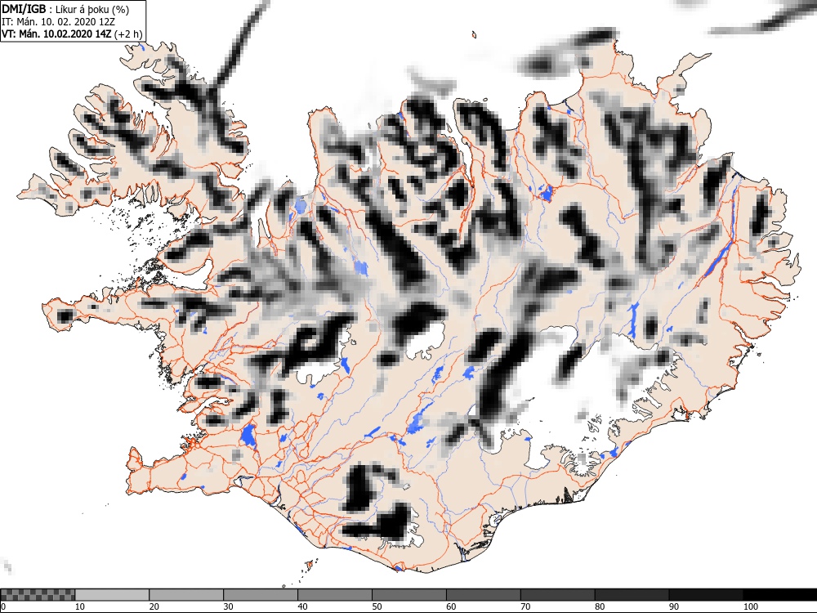
Task: Pick the 10–20 % light gray legend swatch
Action: 112,595
